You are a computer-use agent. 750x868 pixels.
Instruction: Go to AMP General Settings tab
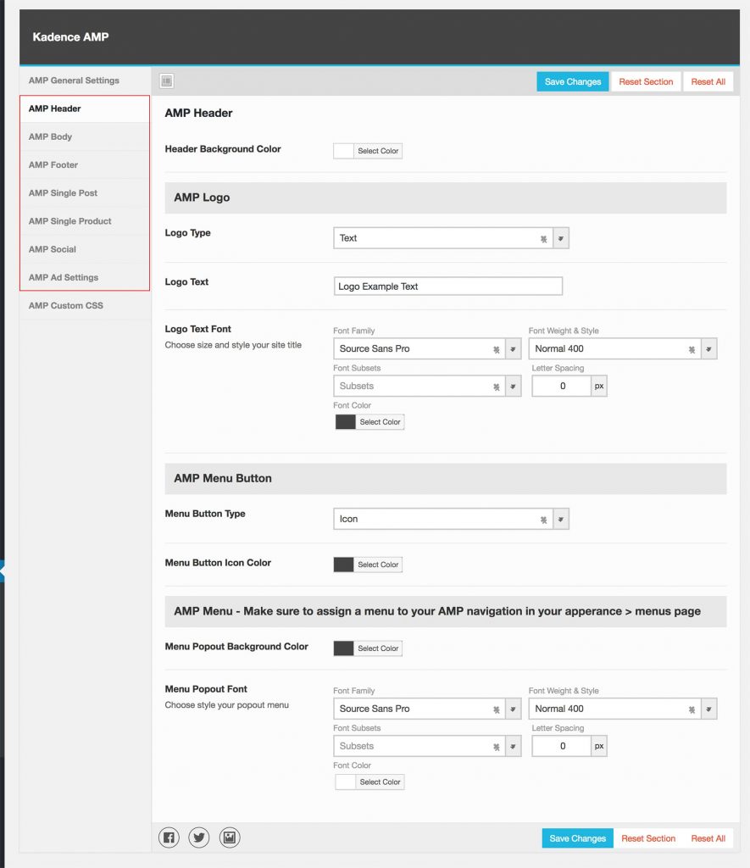point(86,81)
